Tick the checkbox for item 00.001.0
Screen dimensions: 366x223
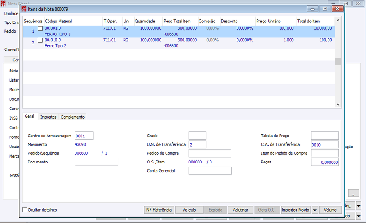[x=40, y=28]
